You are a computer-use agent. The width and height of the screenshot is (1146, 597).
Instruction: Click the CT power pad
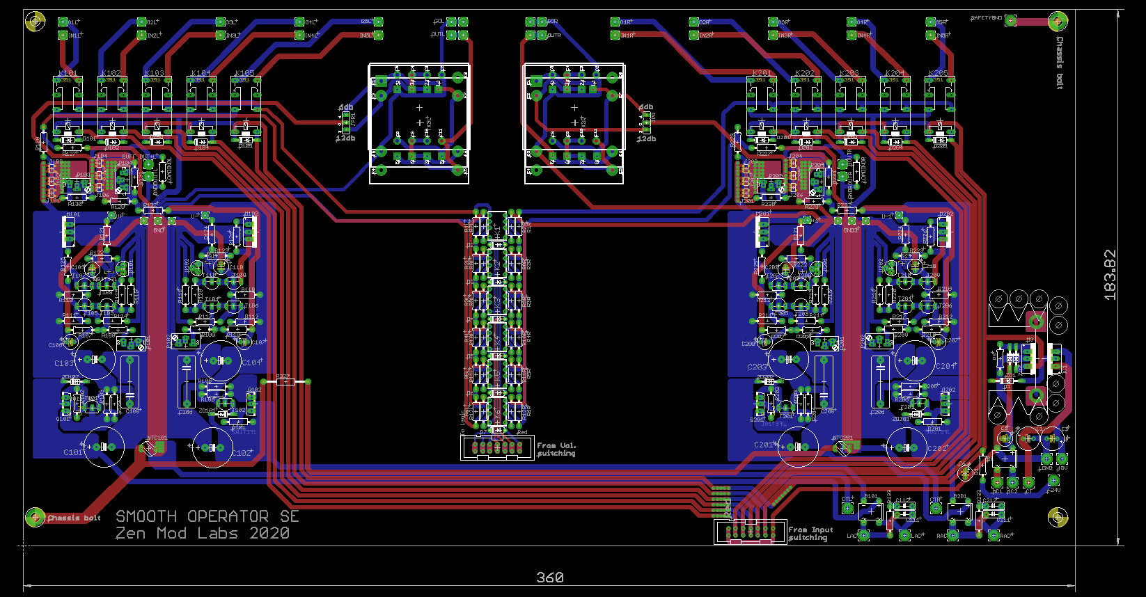(1028, 481)
